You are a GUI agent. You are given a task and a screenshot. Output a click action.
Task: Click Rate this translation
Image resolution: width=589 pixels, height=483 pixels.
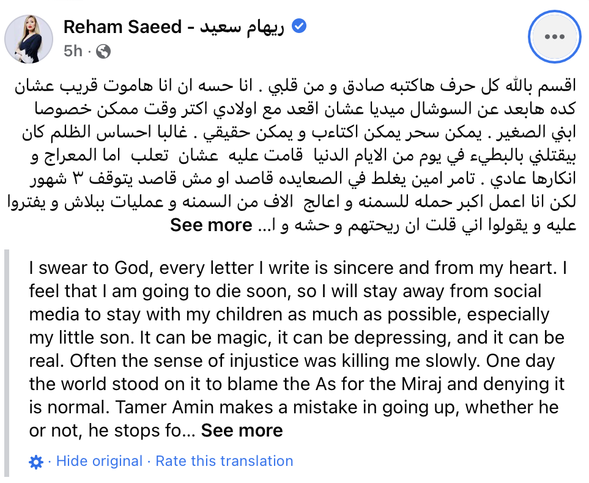pyautogui.click(x=224, y=461)
